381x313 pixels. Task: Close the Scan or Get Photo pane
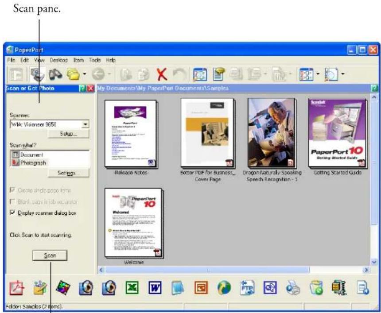(91, 89)
